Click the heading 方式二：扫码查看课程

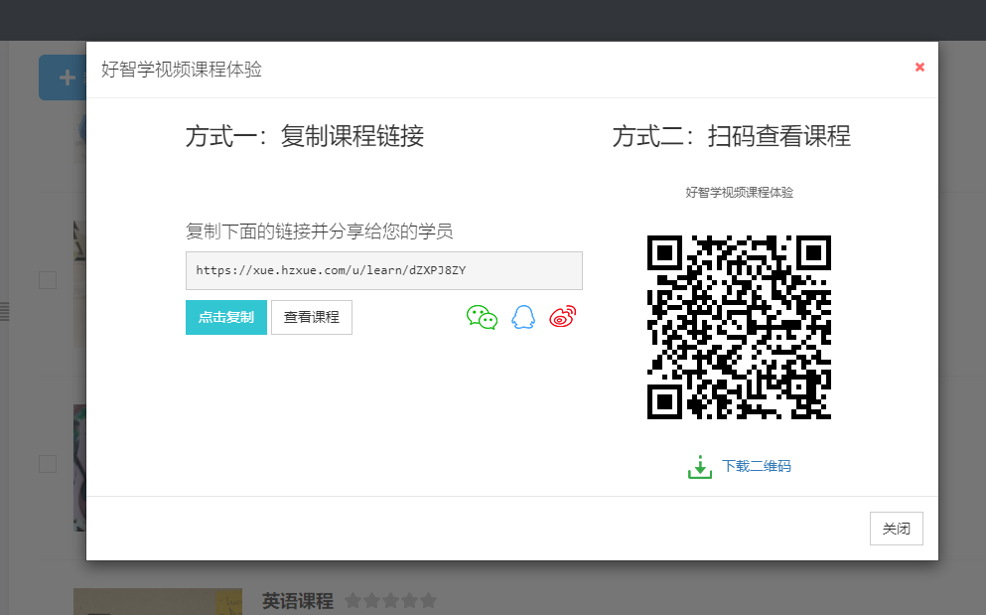pos(732,136)
